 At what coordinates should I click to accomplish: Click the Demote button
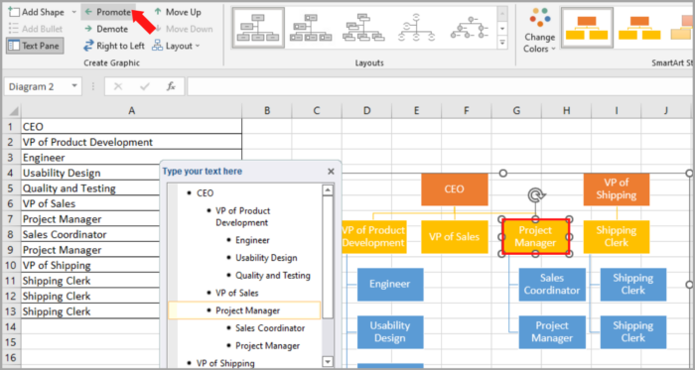[x=106, y=29]
